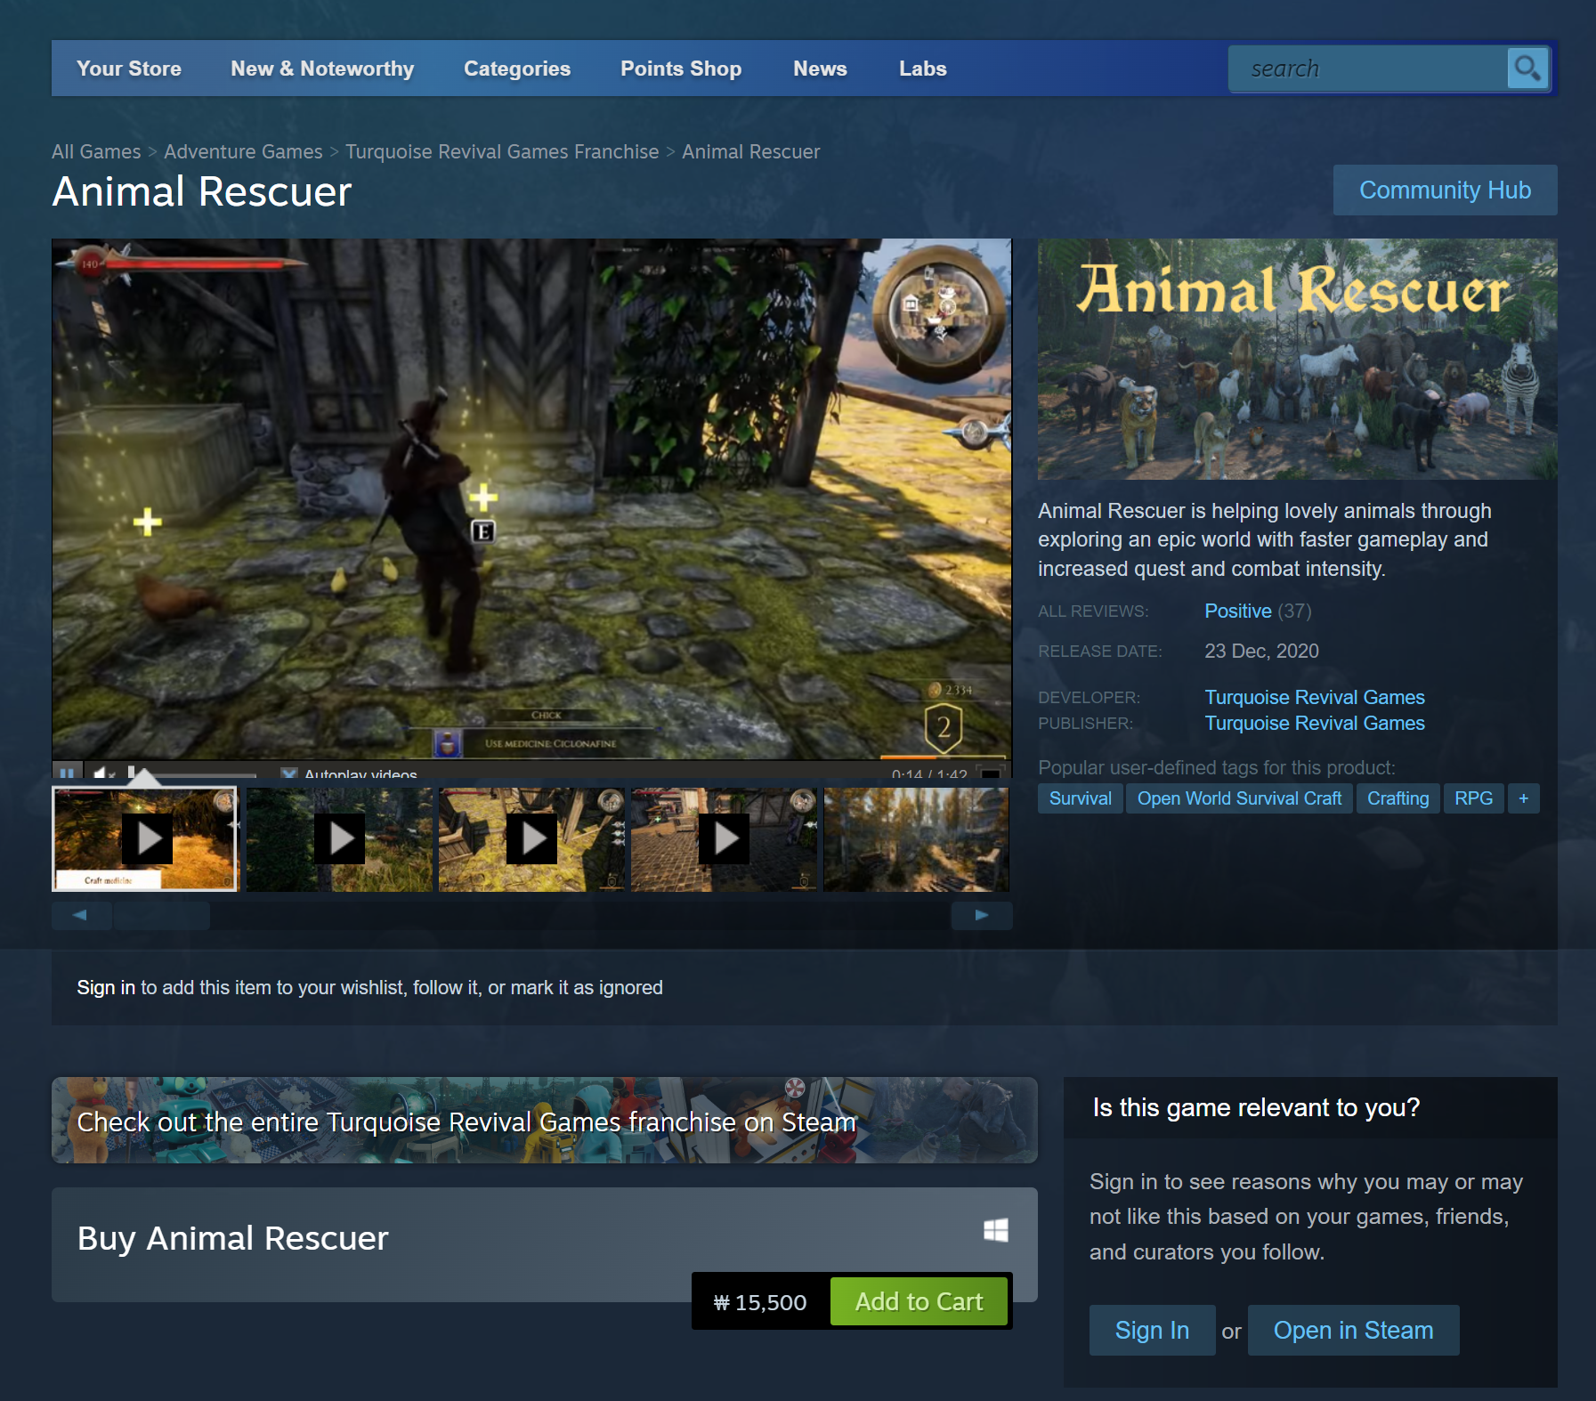Viewport: 1596px width, 1401px height.
Task: Adjust the video volume slider
Action: click(192, 773)
